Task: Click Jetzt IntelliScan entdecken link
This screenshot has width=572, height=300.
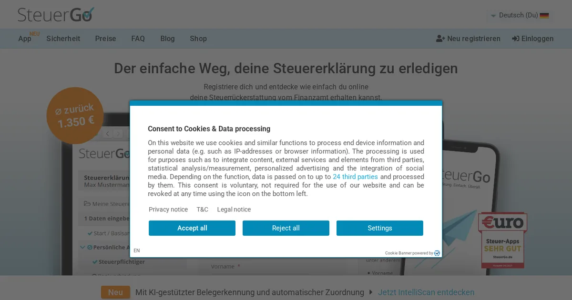Action: (426, 292)
